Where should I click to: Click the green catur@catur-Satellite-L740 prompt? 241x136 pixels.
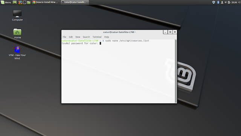pyautogui.click(x=80, y=40)
